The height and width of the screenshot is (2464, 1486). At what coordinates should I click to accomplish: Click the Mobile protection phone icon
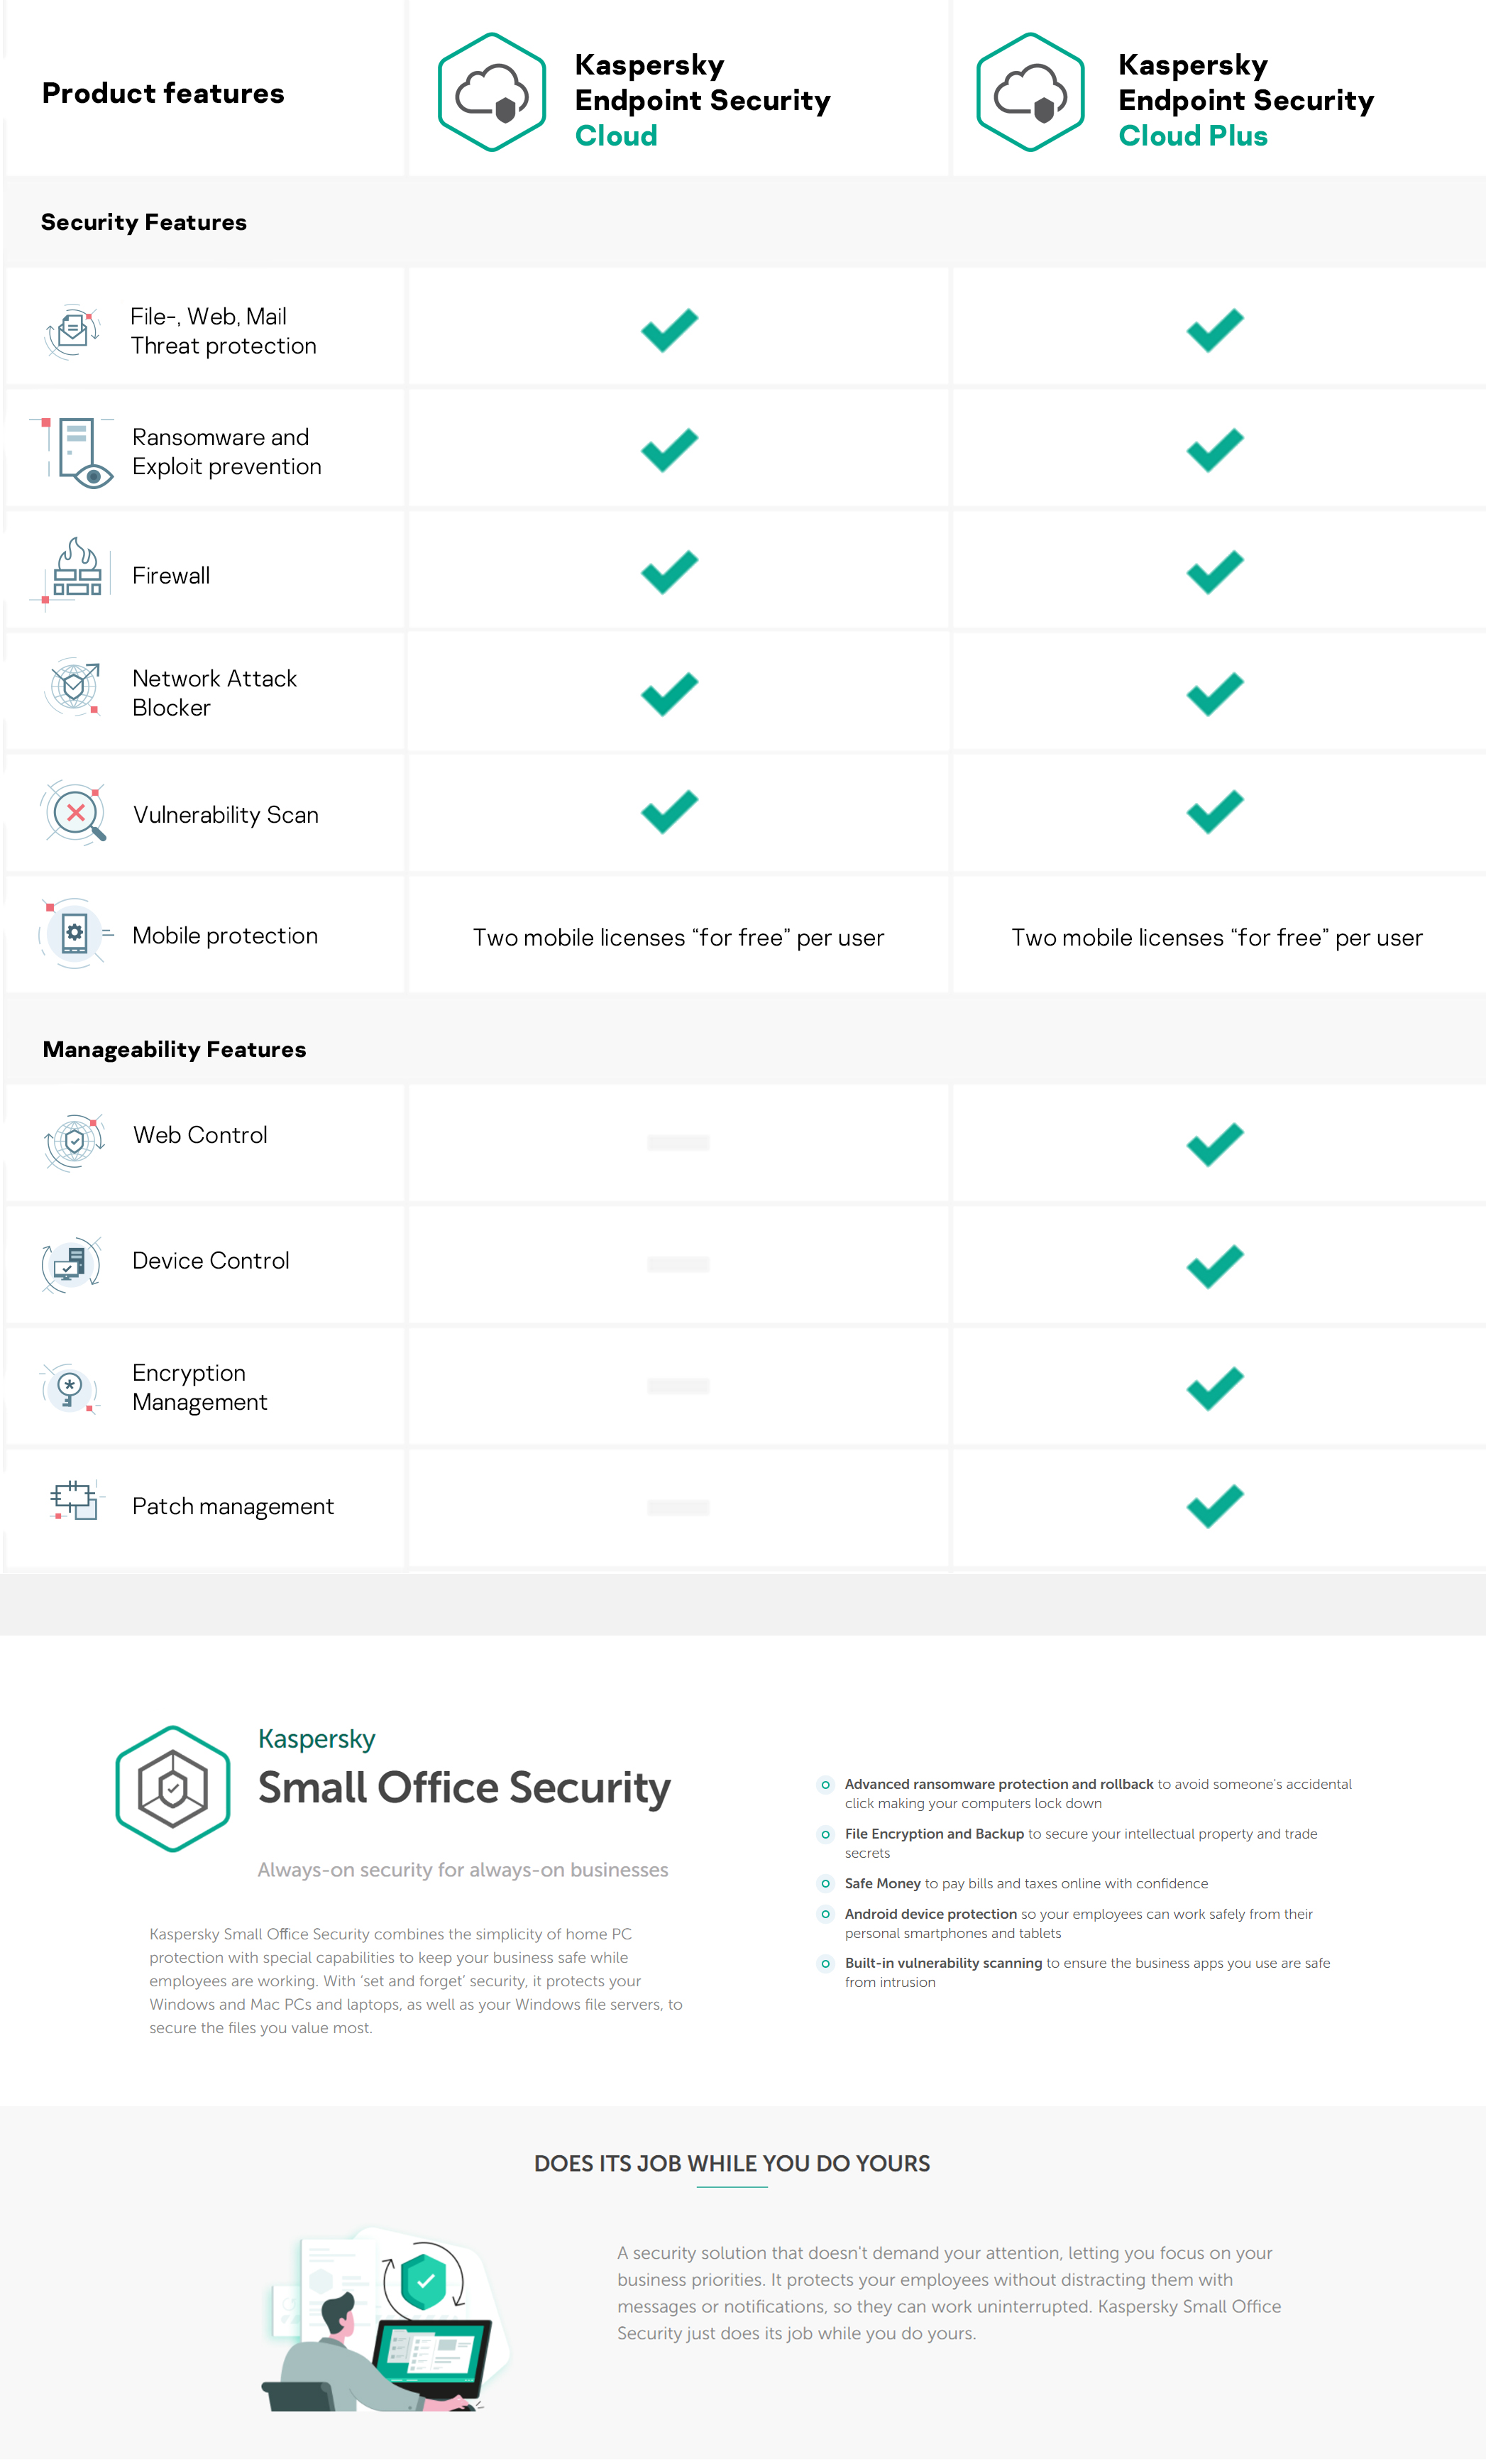(75, 934)
